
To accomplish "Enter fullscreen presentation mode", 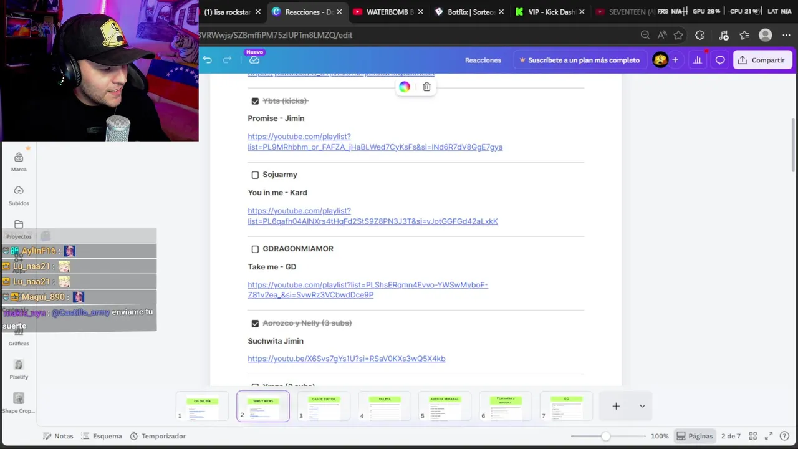I will coord(769,436).
